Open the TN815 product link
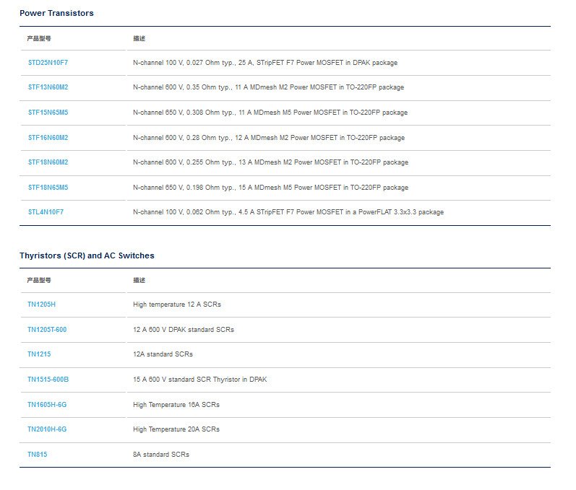This screenshot has width=576, height=490. coord(37,455)
